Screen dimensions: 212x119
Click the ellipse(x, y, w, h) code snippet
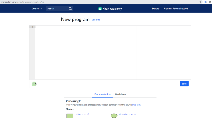127,114
